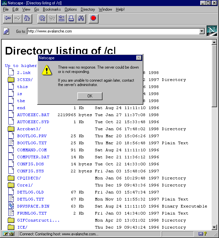219x238 pixels.
Task: Open the 2.lnk file link
Action: point(24,73)
